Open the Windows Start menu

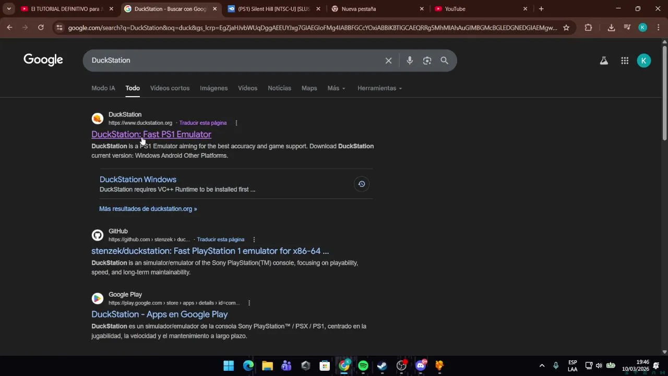point(229,366)
